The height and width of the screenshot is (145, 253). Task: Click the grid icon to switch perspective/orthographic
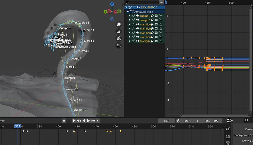pos(118,46)
